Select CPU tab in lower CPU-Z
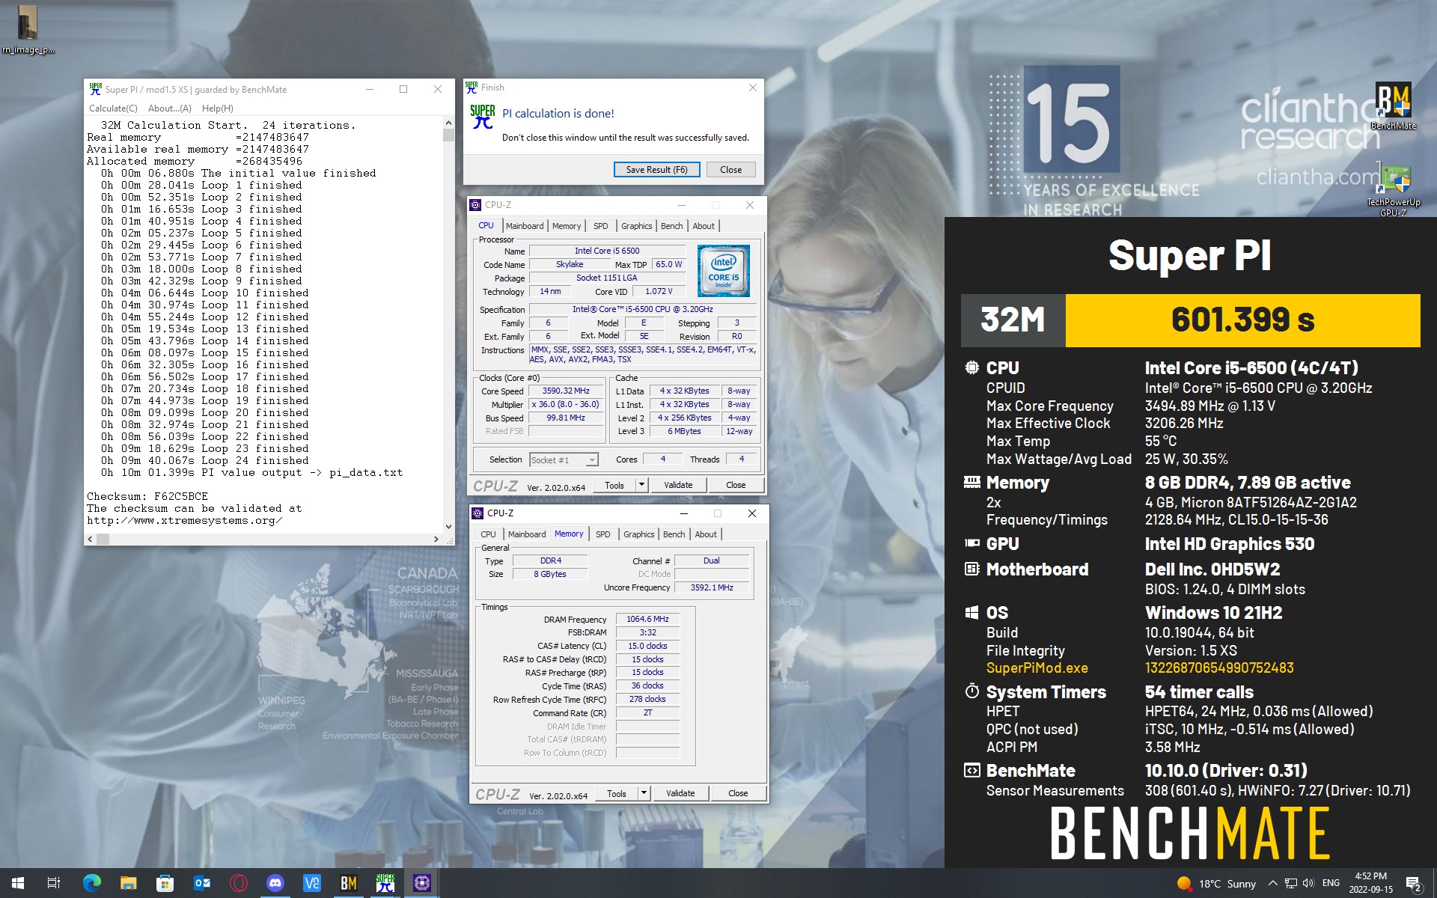The image size is (1437, 898). click(488, 534)
